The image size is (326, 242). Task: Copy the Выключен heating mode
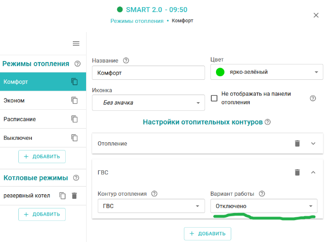tap(74, 138)
